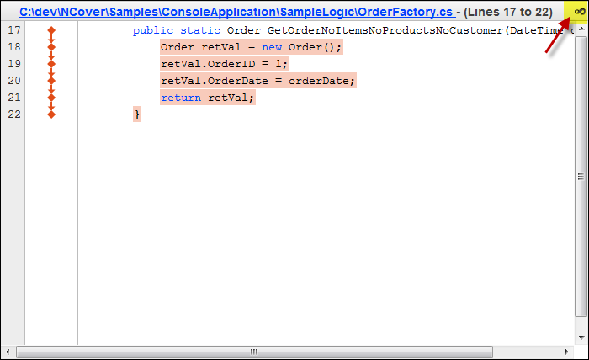Click the vertical scrollbar up arrow

pos(581,30)
